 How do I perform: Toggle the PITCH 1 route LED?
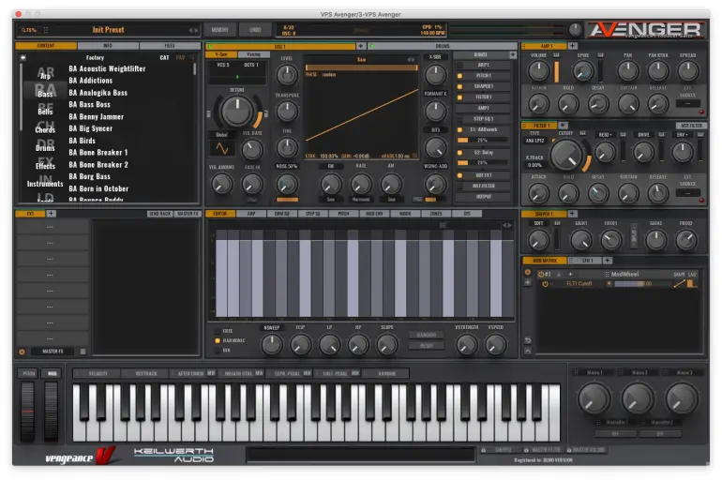coord(459,76)
